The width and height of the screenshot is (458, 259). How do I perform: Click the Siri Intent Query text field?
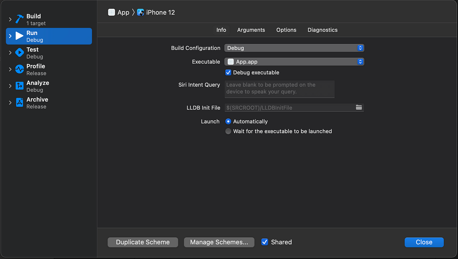click(279, 89)
